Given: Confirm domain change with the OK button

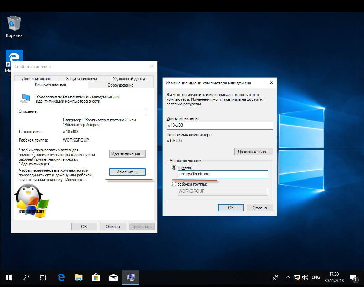Looking at the screenshot, I should (231, 208).
